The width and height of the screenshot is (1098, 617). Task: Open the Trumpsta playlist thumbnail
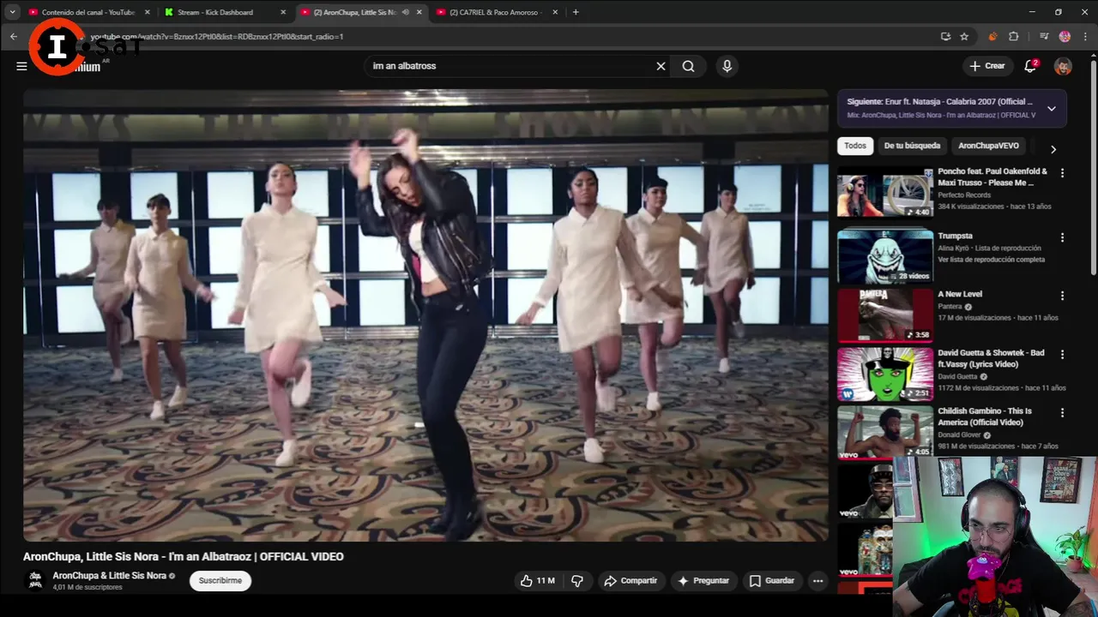pos(885,256)
